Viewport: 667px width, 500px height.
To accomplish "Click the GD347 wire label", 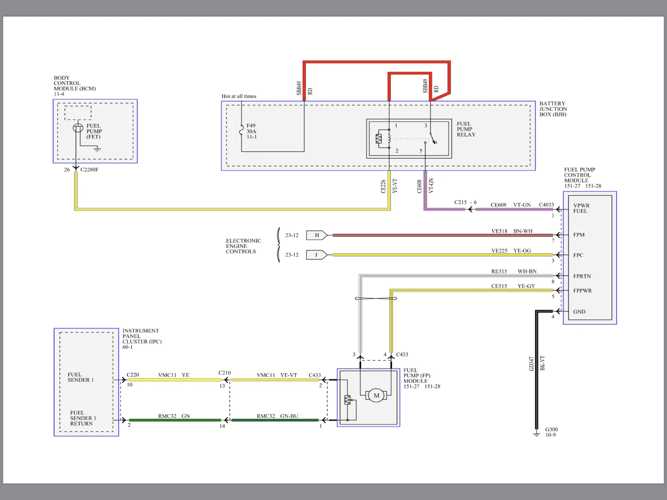I will point(531,363).
